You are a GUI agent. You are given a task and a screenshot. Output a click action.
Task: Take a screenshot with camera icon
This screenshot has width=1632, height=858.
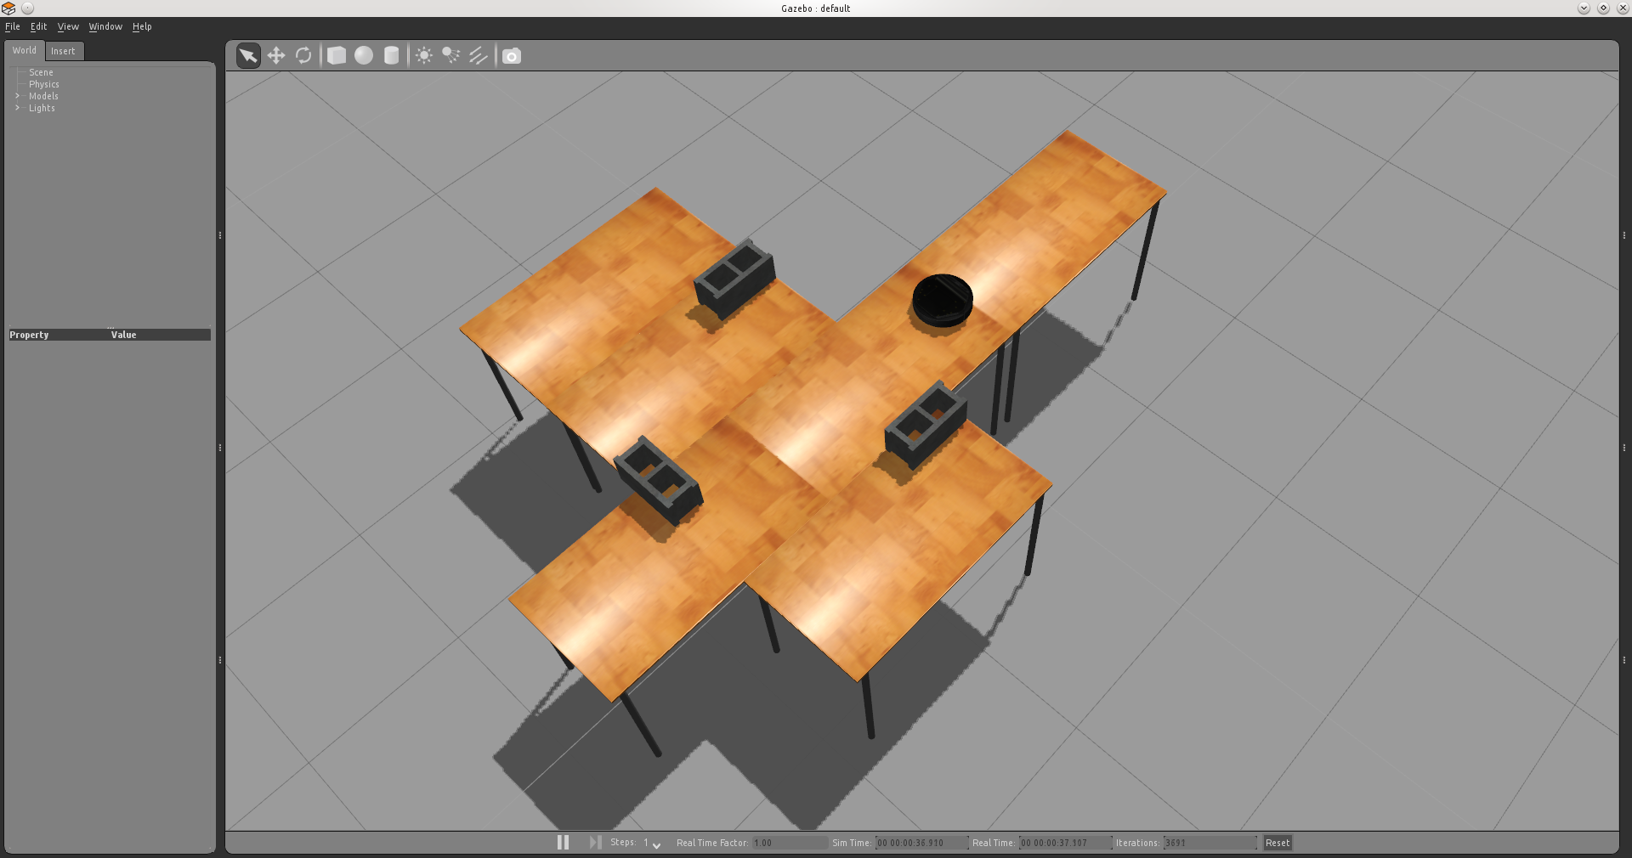click(511, 56)
